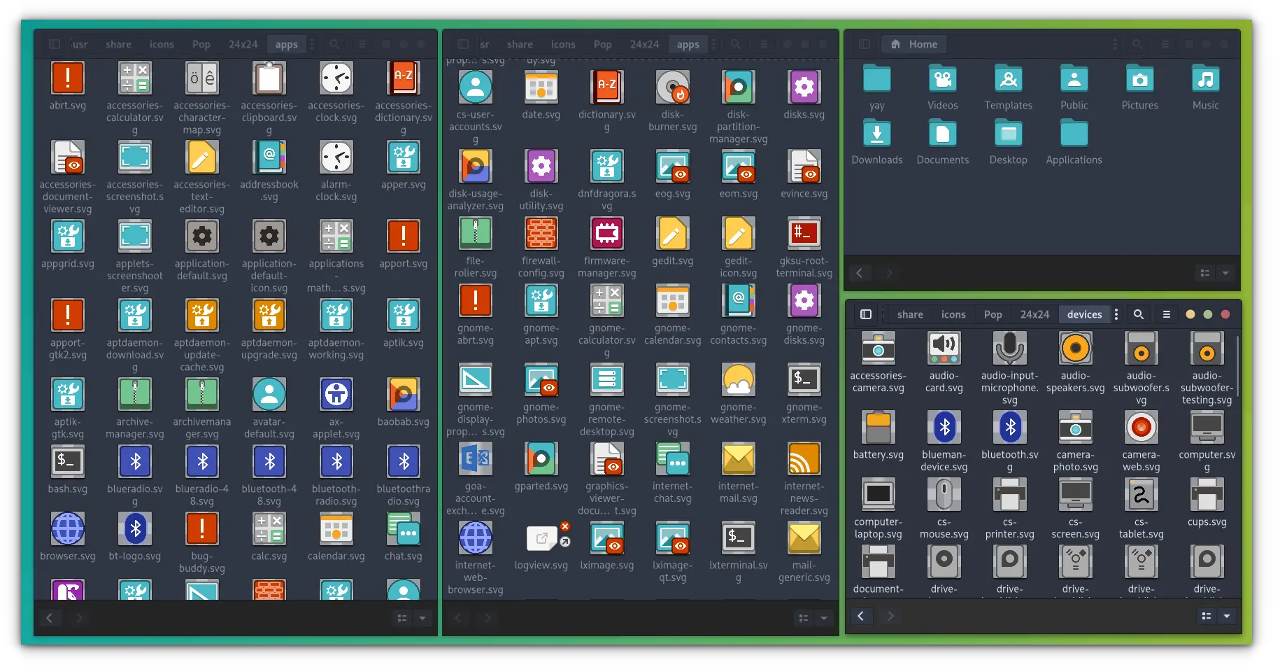
Task: Select cs-tablet.svg icon
Action: [1142, 494]
